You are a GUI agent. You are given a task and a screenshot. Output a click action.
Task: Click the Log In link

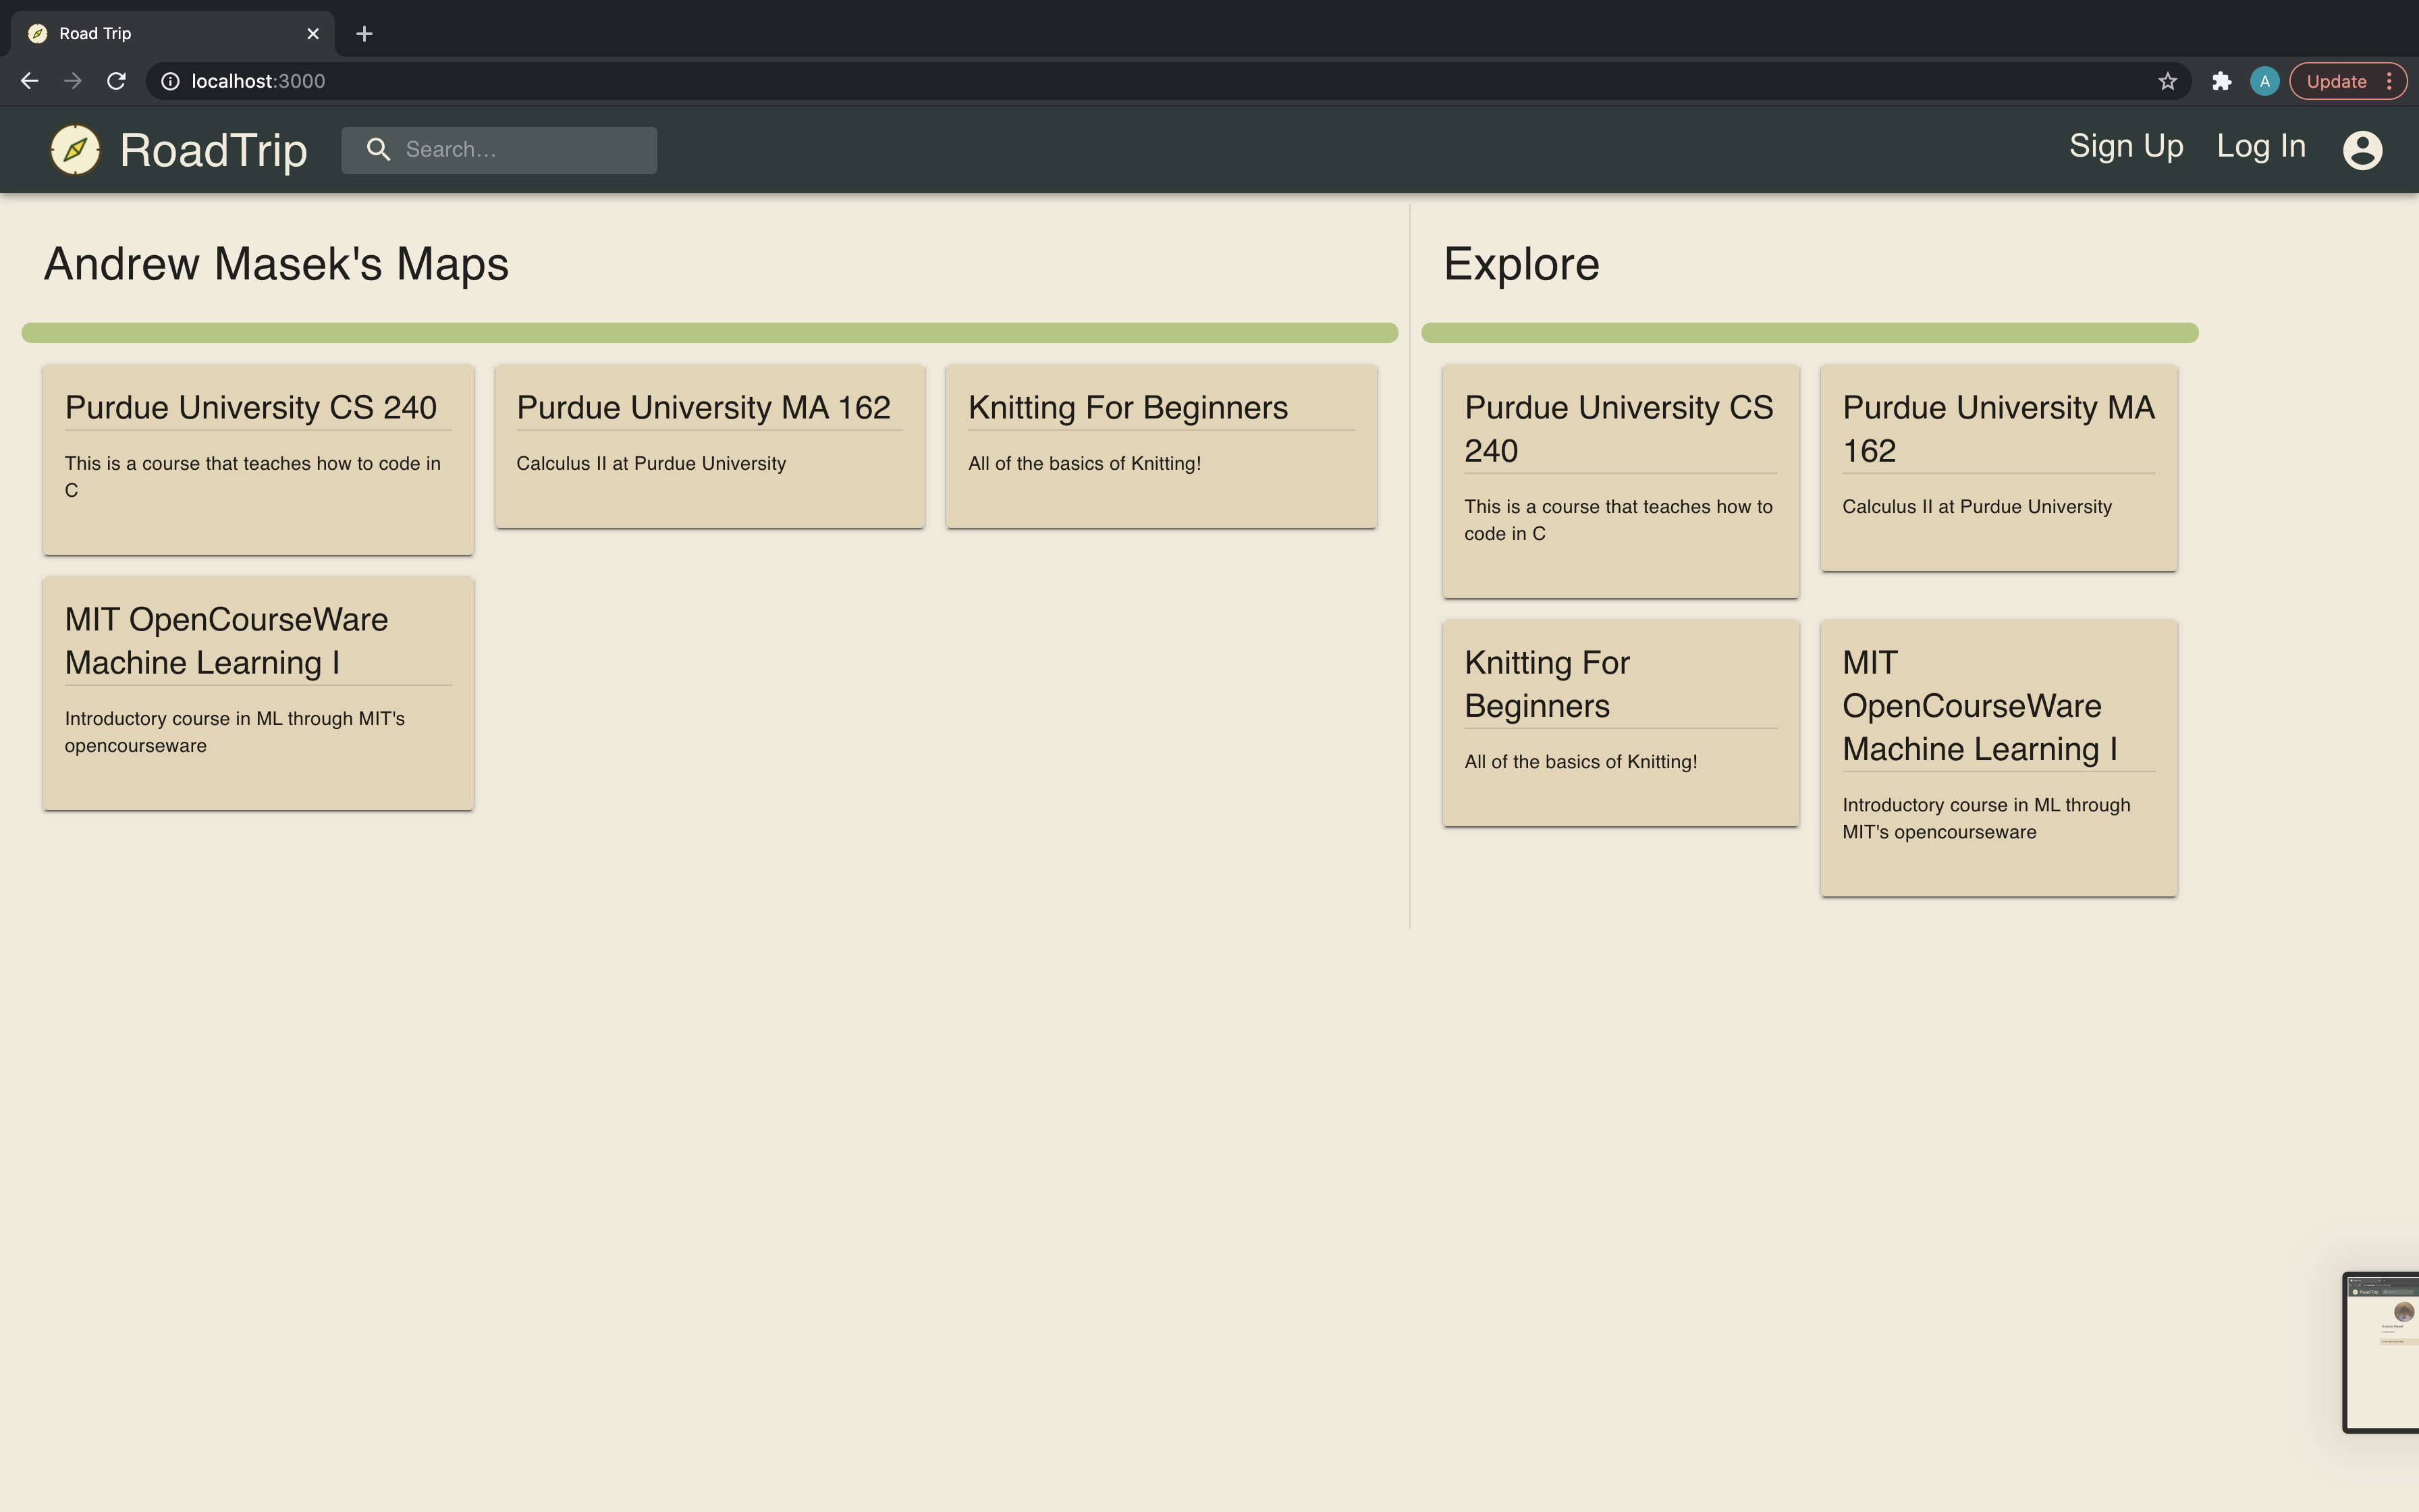coord(2260,146)
